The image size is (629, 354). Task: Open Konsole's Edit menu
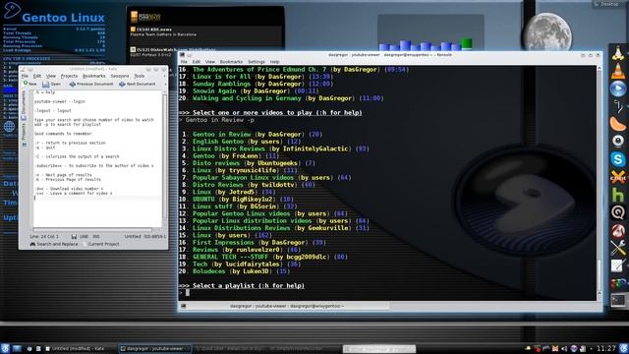[197, 62]
